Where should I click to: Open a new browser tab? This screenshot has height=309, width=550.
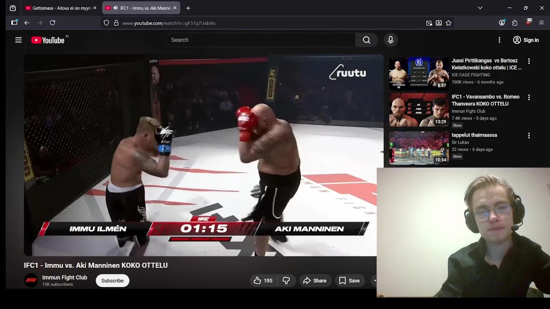(x=188, y=8)
